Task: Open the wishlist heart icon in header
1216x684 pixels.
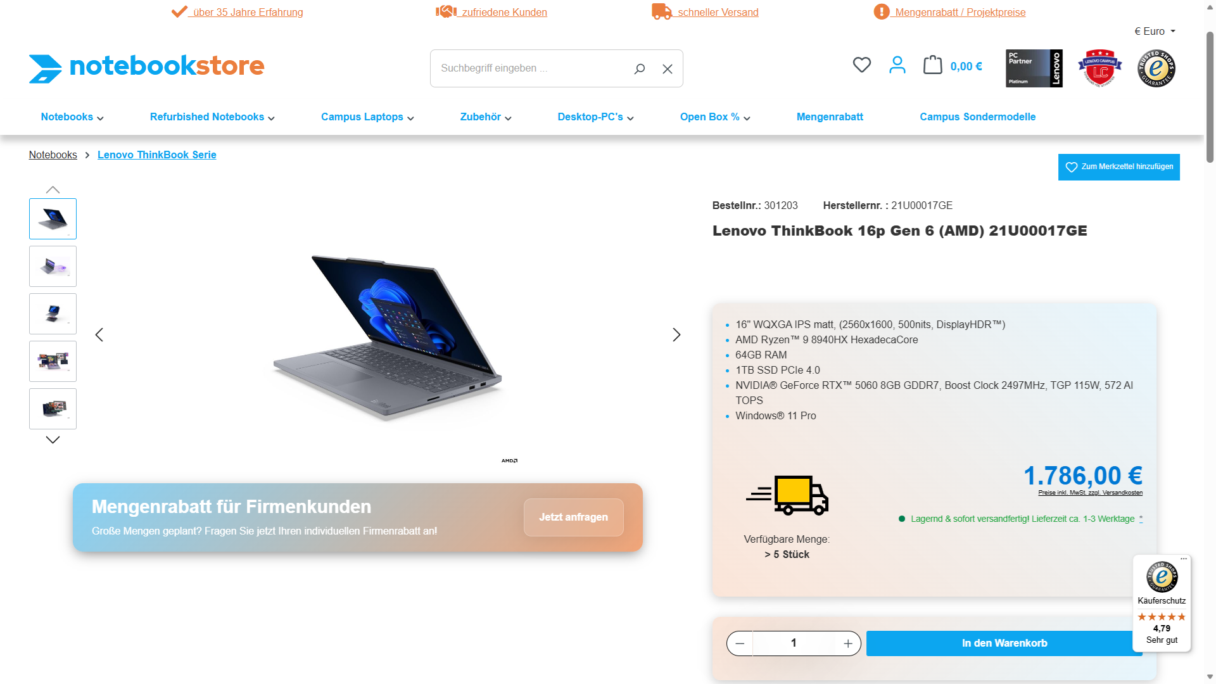Action: coord(861,65)
